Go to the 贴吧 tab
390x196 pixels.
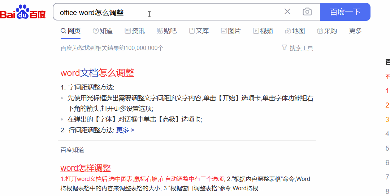[x=166, y=31]
